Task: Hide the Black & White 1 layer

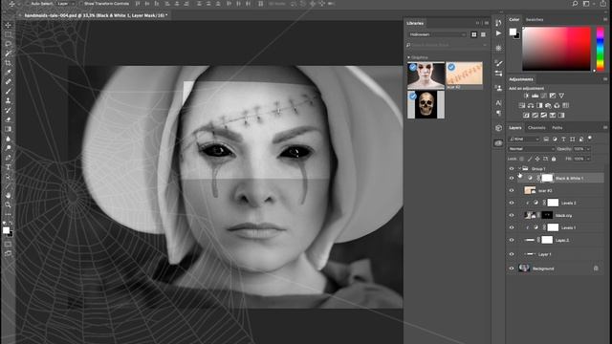Action: coord(512,179)
